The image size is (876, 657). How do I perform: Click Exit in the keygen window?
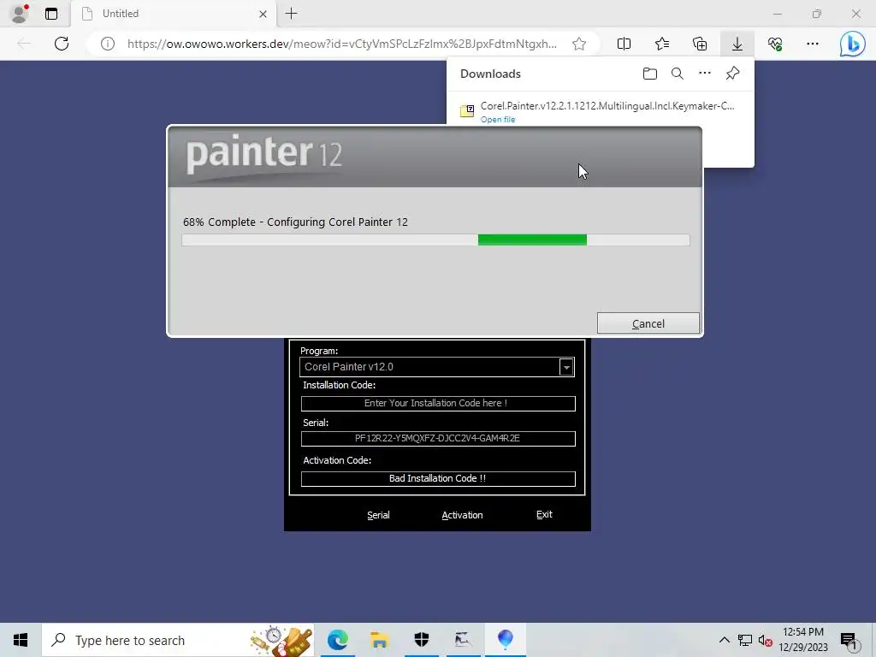coord(544,514)
